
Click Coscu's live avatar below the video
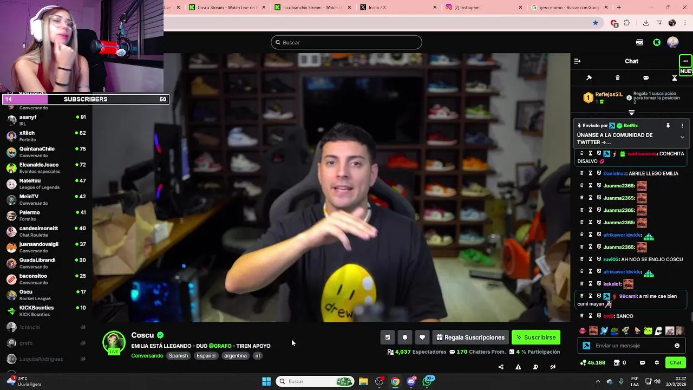tap(114, 343)
